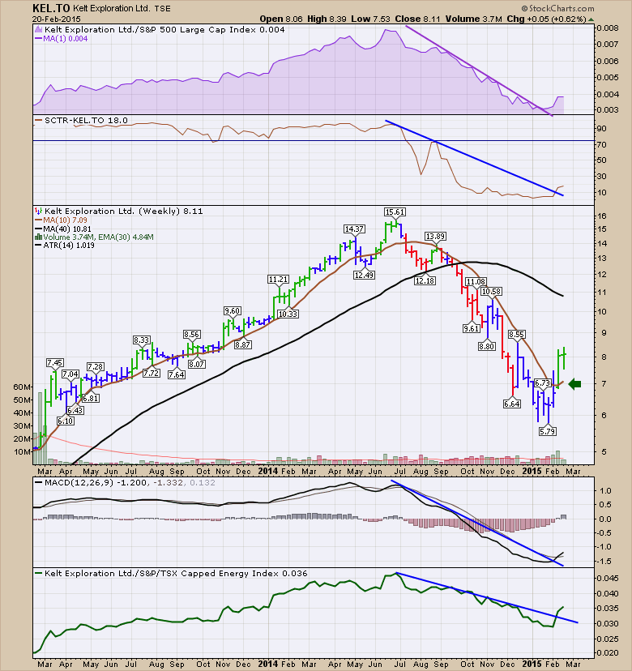Click the 13.89 price label

[435, 236]
